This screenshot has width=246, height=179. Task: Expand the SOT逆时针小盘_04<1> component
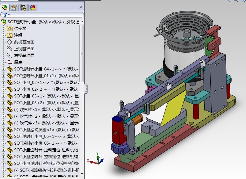(x=3, y=69)
